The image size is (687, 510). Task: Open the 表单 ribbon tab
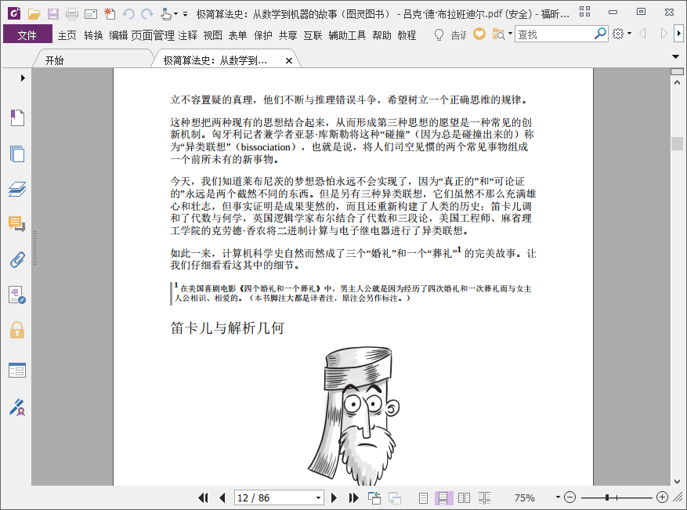pos(238,35)
